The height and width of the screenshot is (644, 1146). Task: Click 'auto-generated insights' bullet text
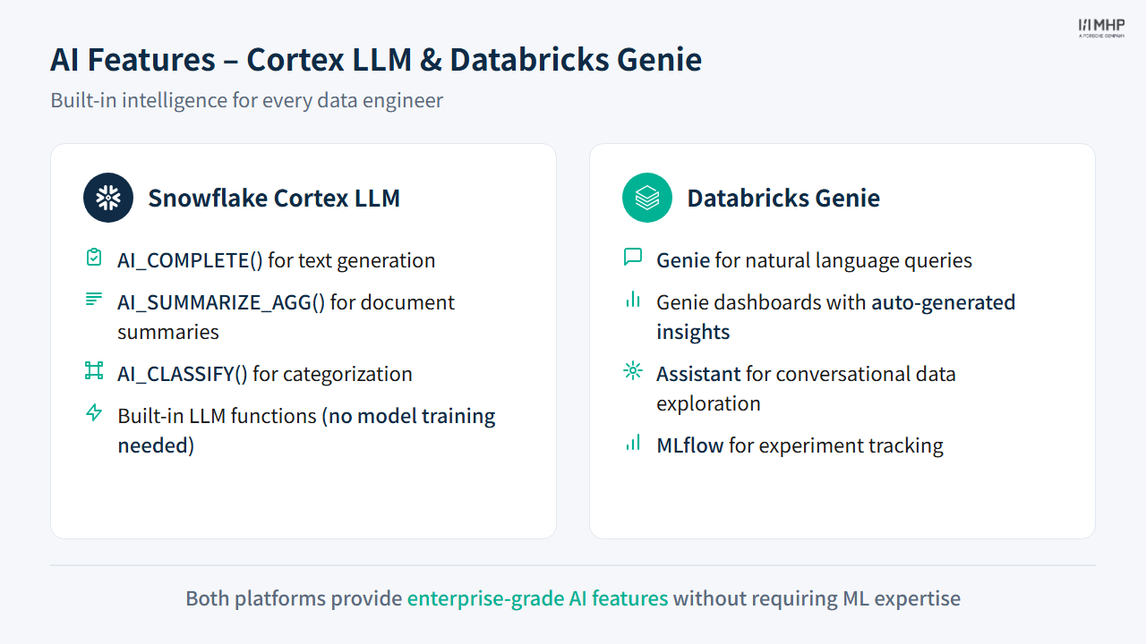coord(836,317)
